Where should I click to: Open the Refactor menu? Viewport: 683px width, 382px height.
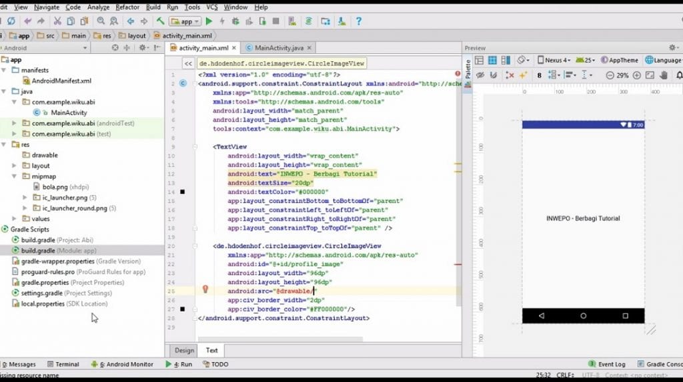tap(127, 7)
